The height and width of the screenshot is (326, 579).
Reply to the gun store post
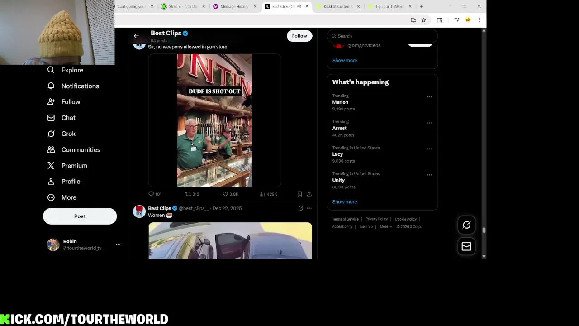click(151, 194)
